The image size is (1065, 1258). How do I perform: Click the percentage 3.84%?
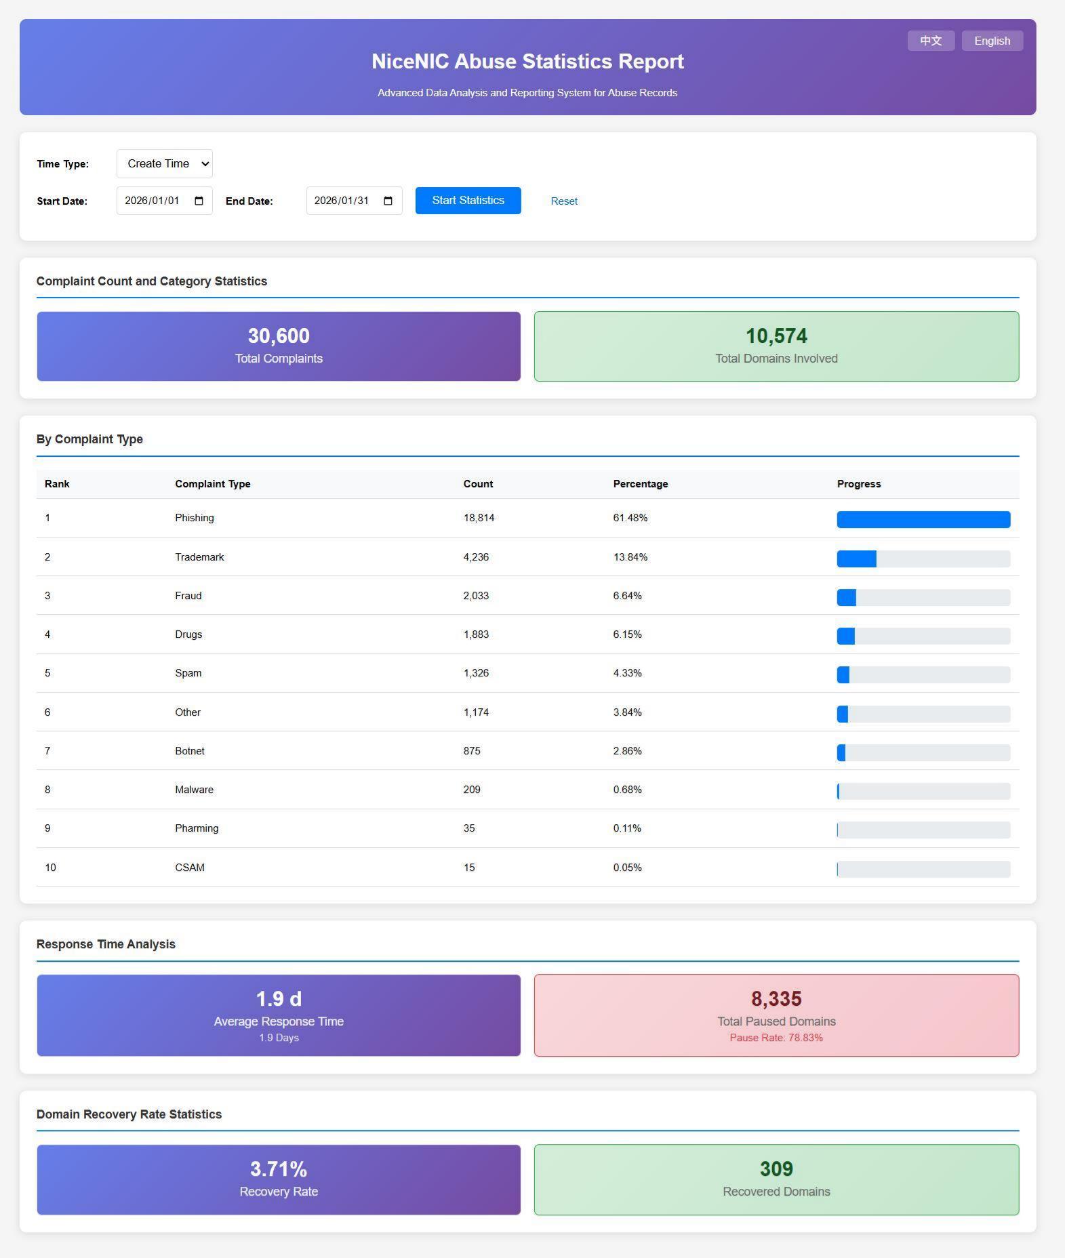coord(628,712)
